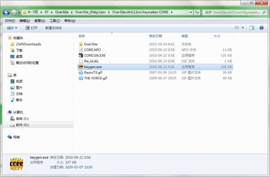The width and height of the screenshot is (270, 177).
Task: Click the 2010-10-14 8:42 date cell
Action: click(x=162, y=44)
